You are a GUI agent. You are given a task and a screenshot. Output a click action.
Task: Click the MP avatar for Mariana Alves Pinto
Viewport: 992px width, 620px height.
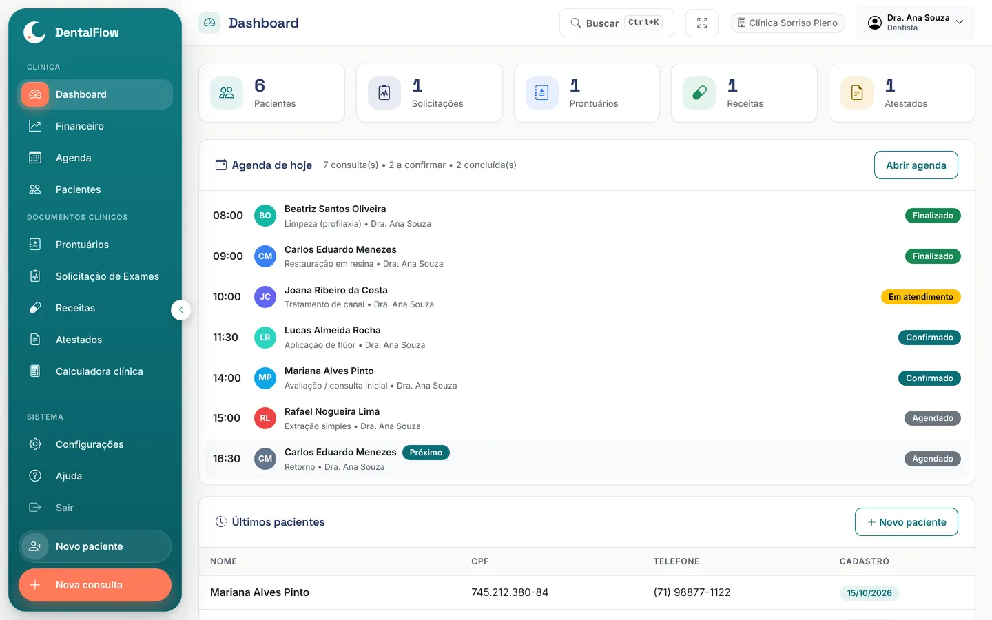coord(265,378)
